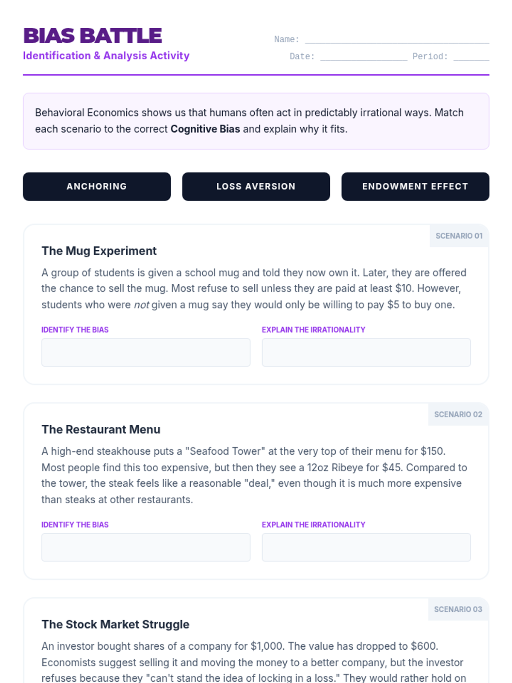Focus Mug Experiment irrationality explanation box
The width and height of the screenshot is (512, 683).
point(366,353)
